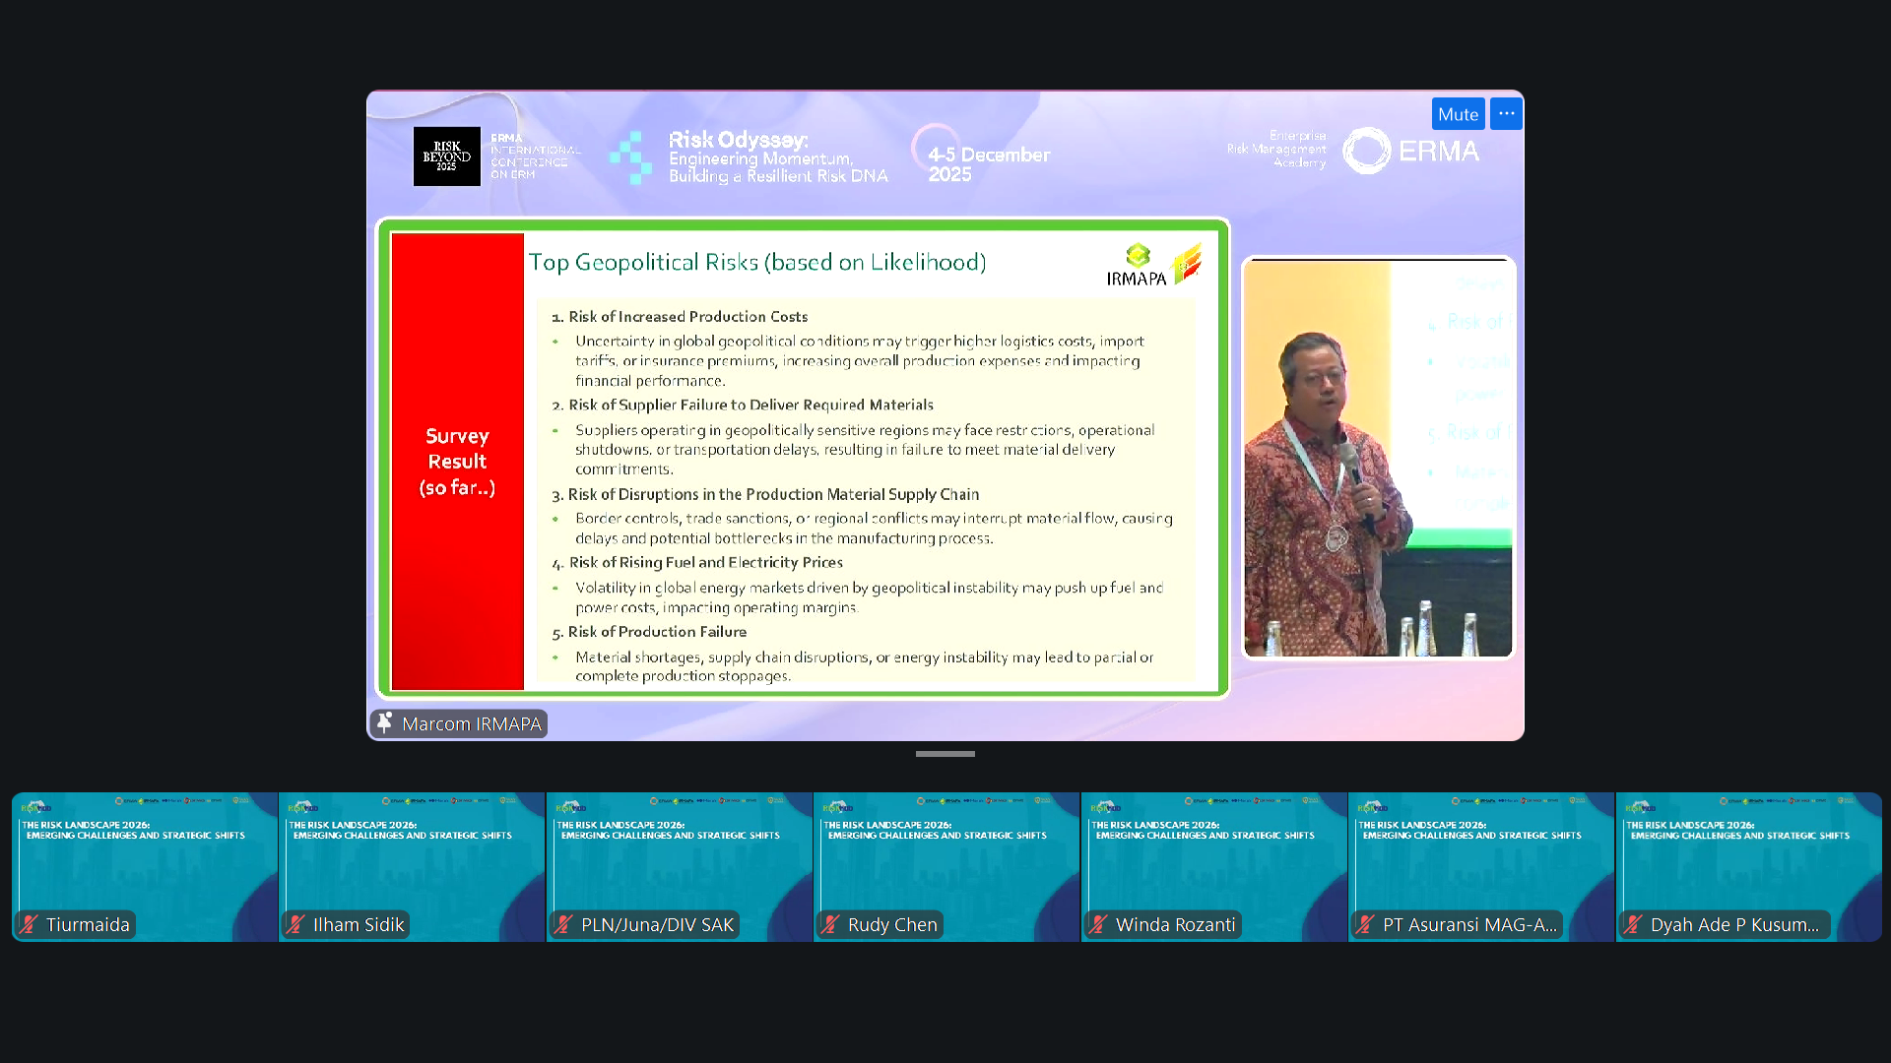Click the ERMA logo in shared screen
Viewport: 1891px width, 1063px height.
pyautogui.click(x=1411, y=151)
